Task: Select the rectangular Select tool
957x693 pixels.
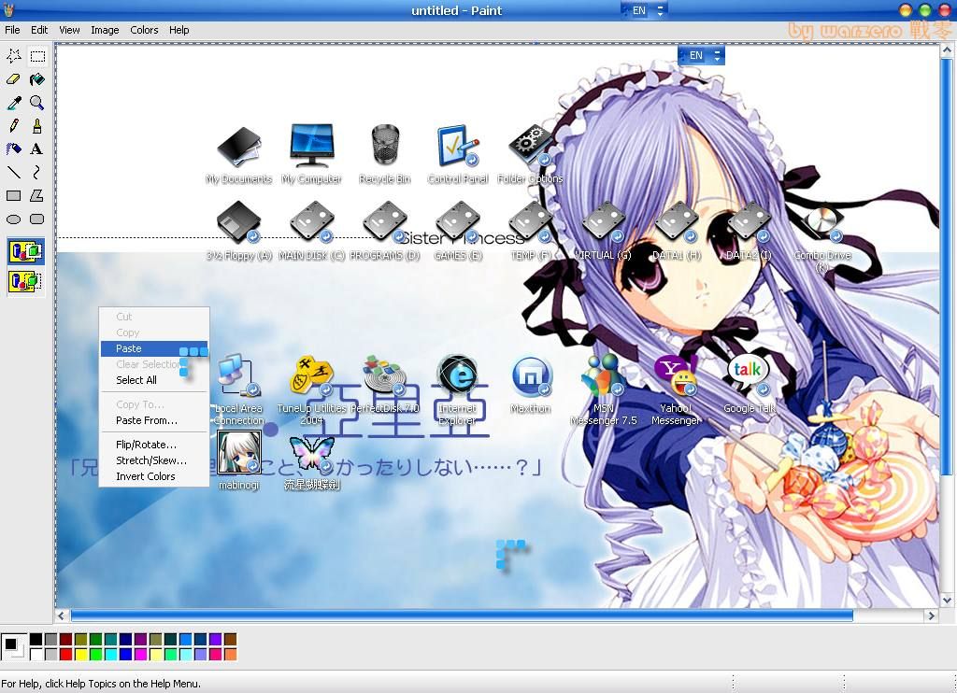Action: tap(37, 56)
